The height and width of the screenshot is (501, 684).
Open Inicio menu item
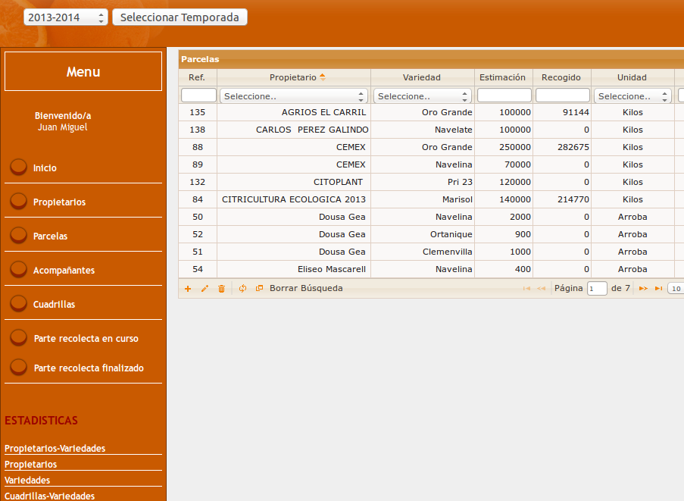[x=45, y=168]
